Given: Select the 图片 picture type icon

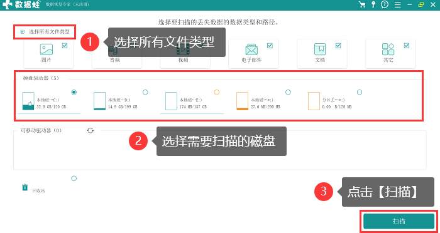Looking at the screenshot, I should tap(47, 49).
